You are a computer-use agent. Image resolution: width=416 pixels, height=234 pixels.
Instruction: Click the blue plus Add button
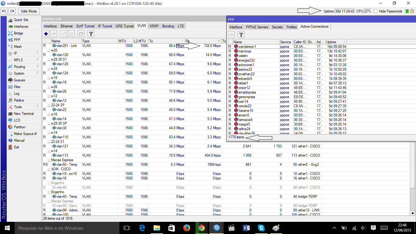click(x=46, y=34)
